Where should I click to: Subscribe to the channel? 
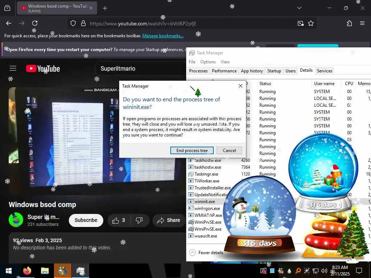pyautogui.click(x=86, y=220)
